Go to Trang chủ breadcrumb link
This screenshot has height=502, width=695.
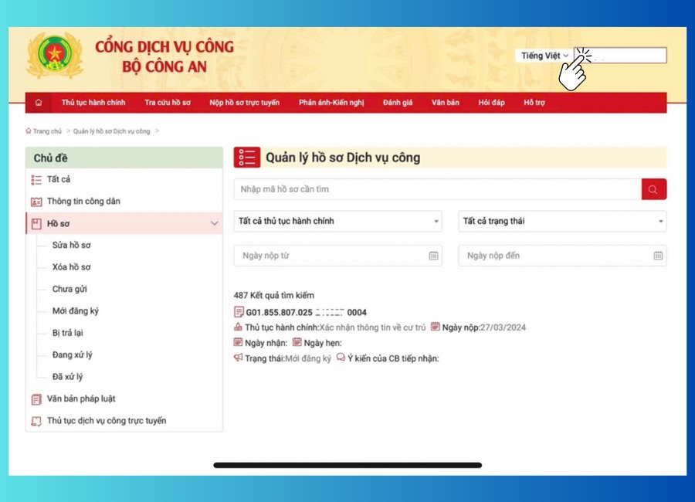click(47, 131)
